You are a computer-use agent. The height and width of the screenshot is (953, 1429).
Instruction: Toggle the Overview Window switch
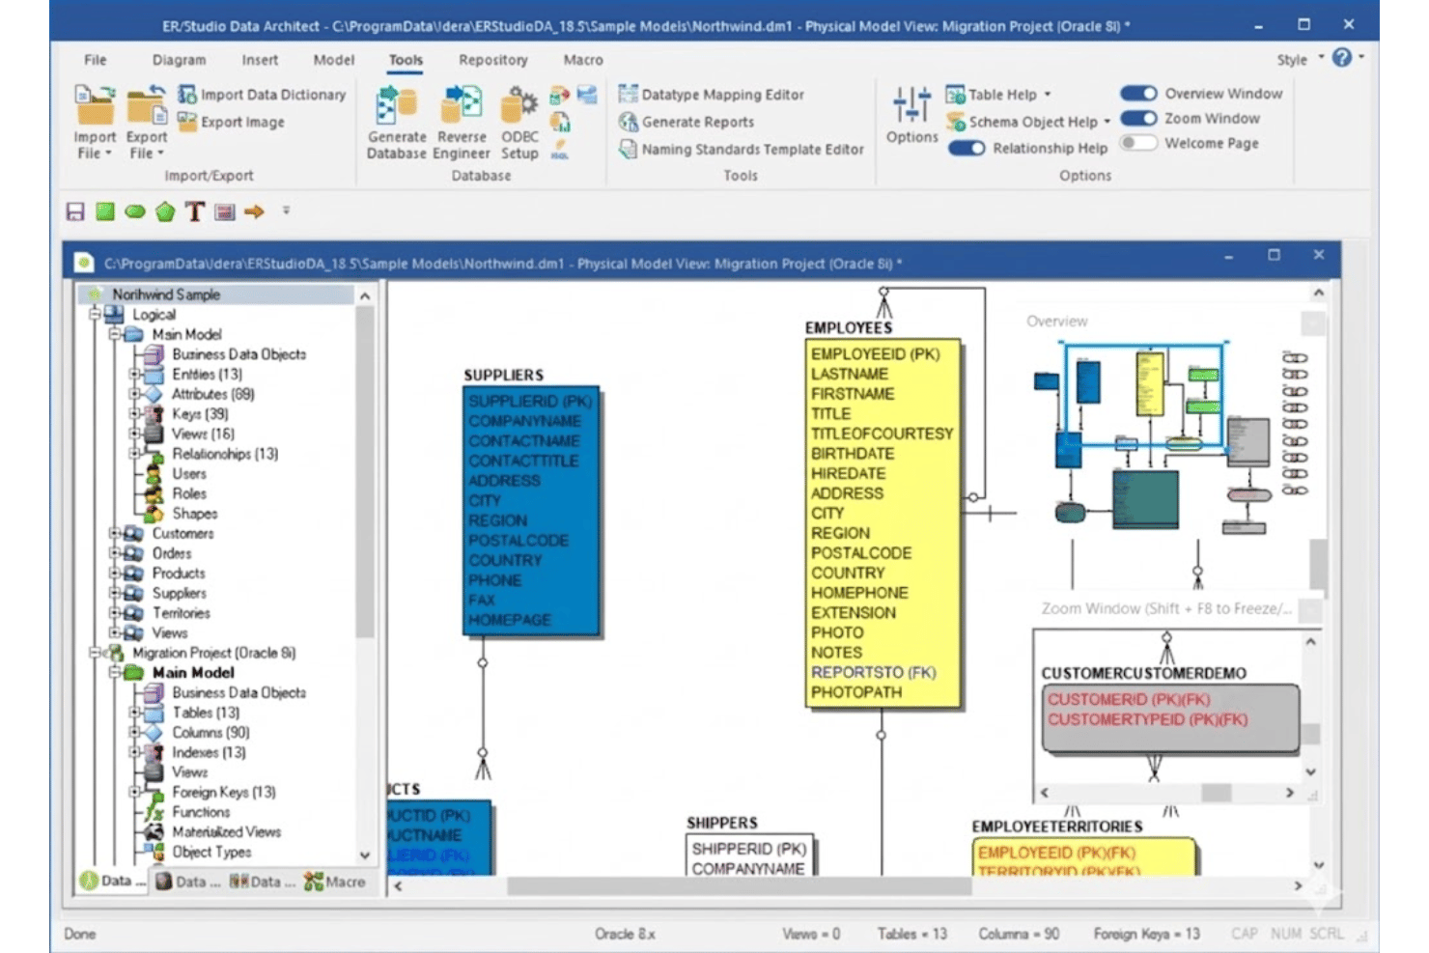click(1138, 94)
